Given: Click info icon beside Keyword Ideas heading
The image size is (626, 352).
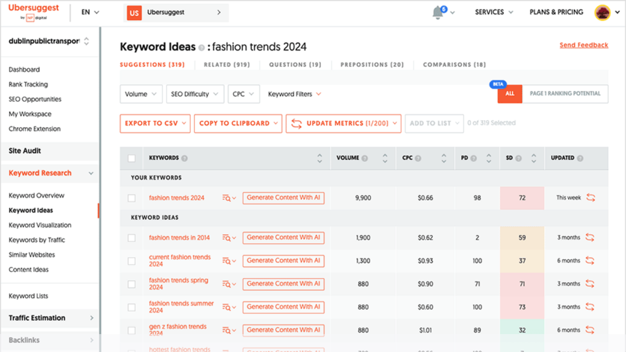Looking at the screenshot, I should click(201, 48).
